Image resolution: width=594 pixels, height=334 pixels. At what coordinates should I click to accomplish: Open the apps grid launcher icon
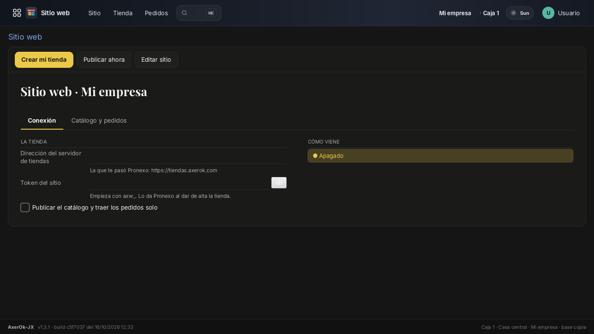[x=17, y=13]
